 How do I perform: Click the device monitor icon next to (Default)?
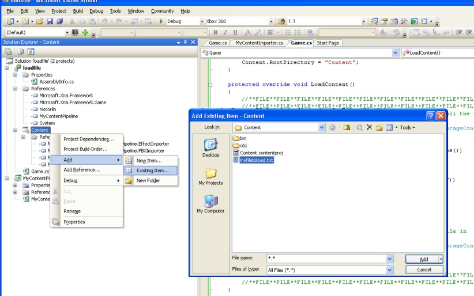click(76, 32)
